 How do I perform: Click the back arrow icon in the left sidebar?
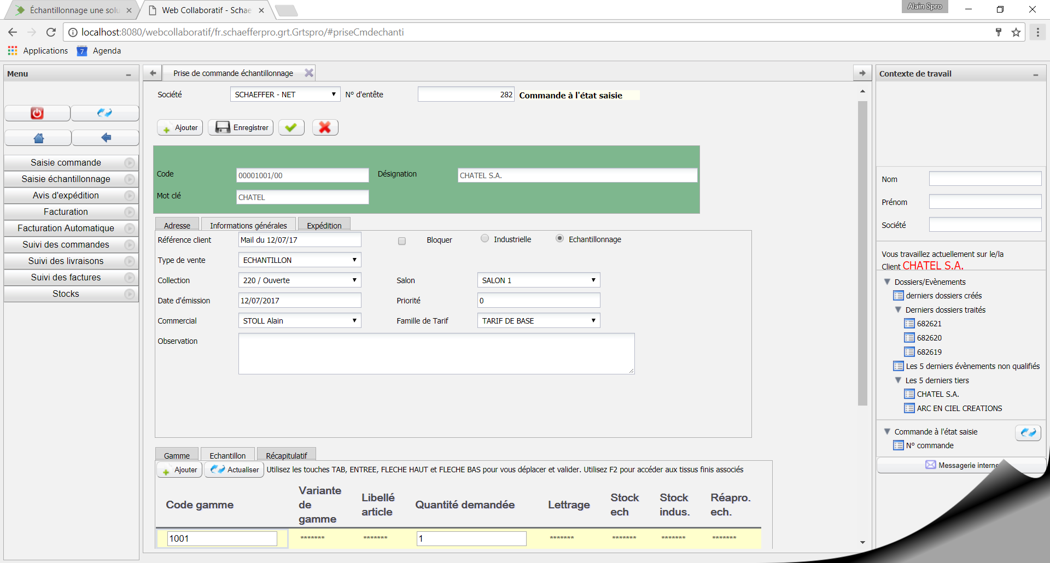tap(105, 137)
